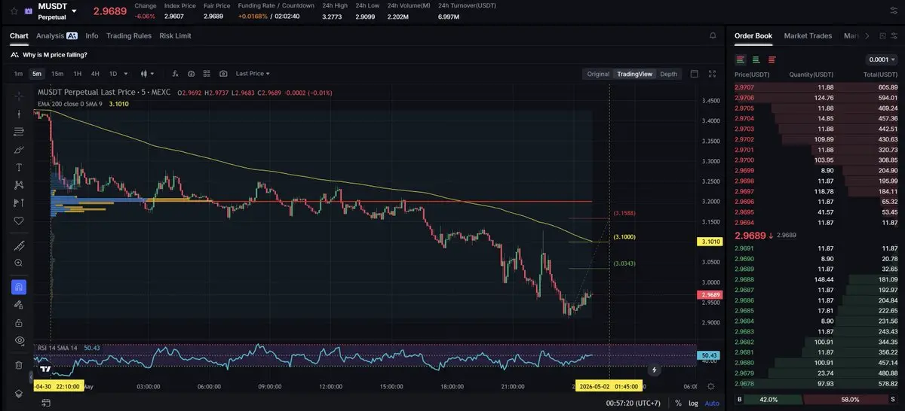Toggle magnet mode on drawing toolbar
905x411 pixels.
click(x=19, y=287)
